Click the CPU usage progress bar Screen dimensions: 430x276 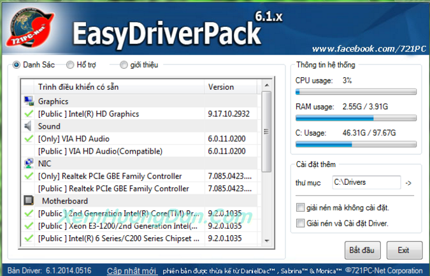356,92
